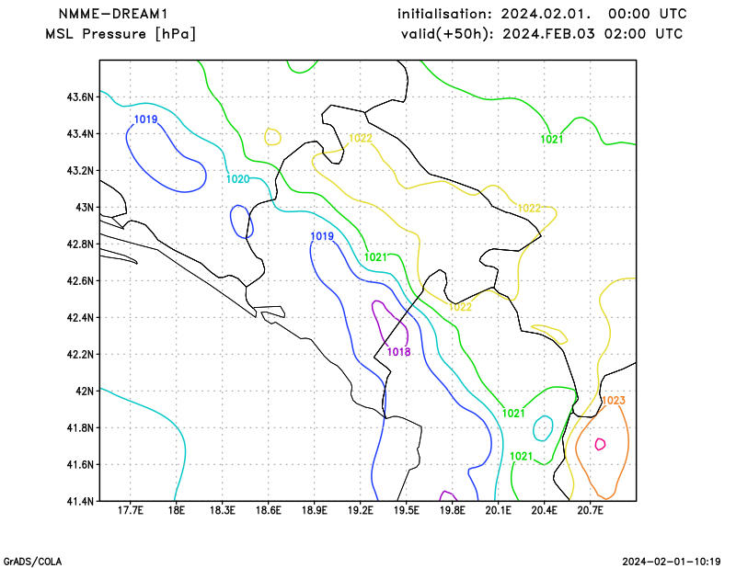736x568 pixels.
Task: Select the 41.8N latitude label
Action: click(80, 428)
